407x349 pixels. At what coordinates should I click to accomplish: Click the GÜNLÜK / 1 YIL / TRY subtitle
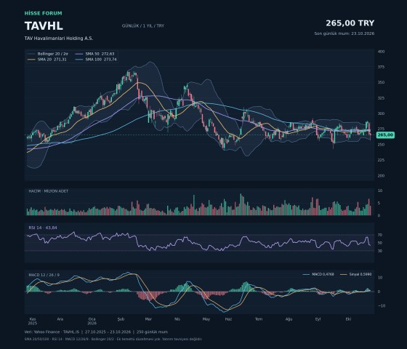coord(143,25)
